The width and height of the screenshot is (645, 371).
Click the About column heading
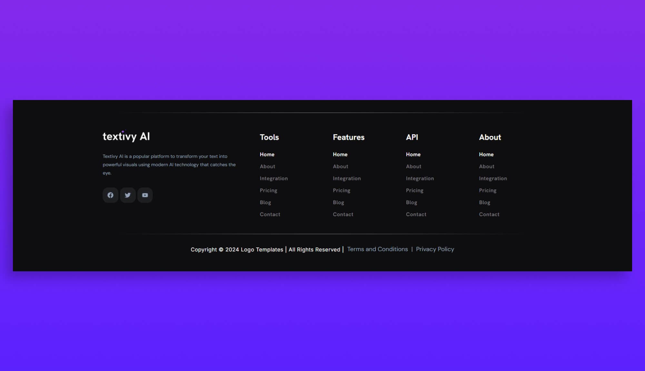coord(490,137)
